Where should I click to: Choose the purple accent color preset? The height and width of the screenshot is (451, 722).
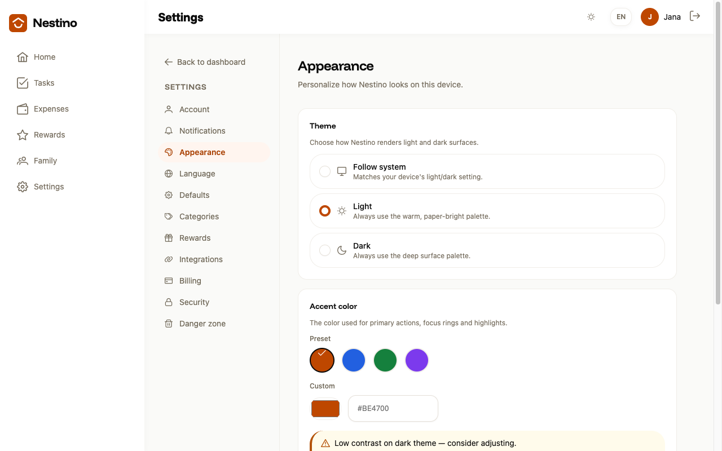click(x=417, y=360)
